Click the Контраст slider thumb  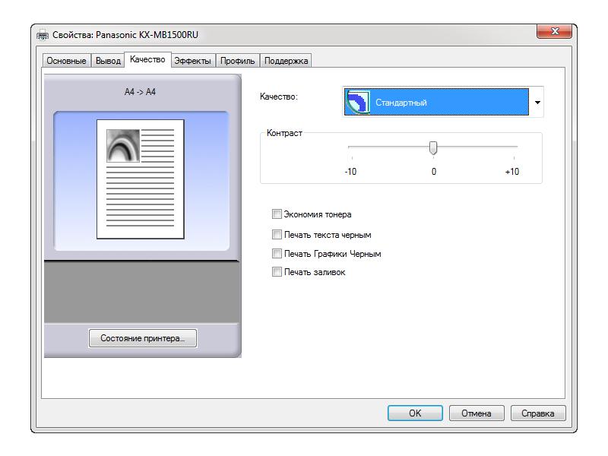pyautogui.click(x=433, y=147)
